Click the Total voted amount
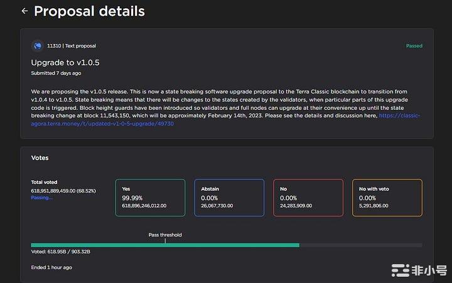The height and width of the screenshot is (283, 452). point(67,190)
